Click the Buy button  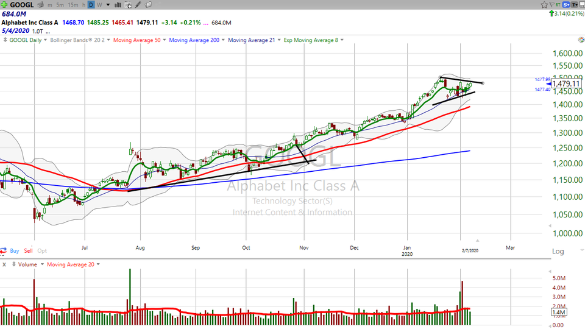(14, 250)
